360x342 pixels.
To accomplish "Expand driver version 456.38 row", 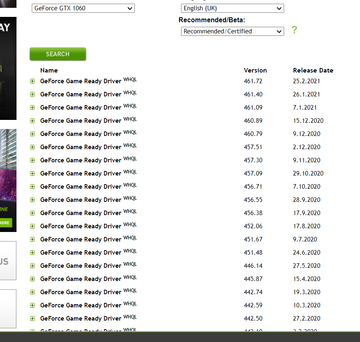I will (x=33, y=213).
